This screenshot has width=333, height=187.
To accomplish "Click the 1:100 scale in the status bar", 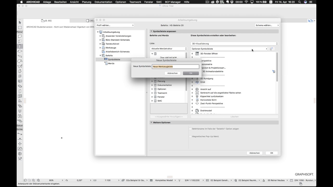I will 108,180.
